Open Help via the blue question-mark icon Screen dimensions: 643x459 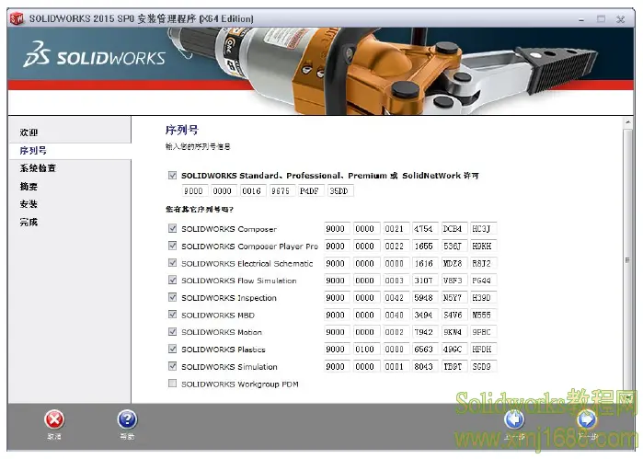pos(127,419)
